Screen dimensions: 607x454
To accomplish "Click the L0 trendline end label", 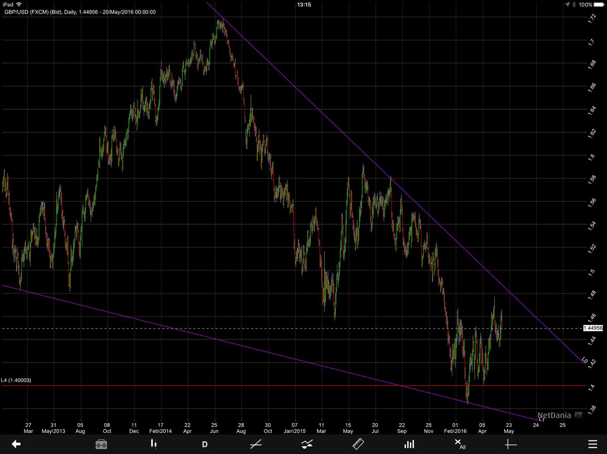I will pyautogui.click(x=584, y=360).
